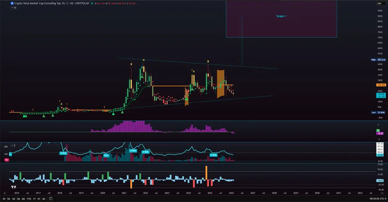This screenshot has width=388, height=202.
Task: Select the 1M time range
Action: (x=14, y=199)
